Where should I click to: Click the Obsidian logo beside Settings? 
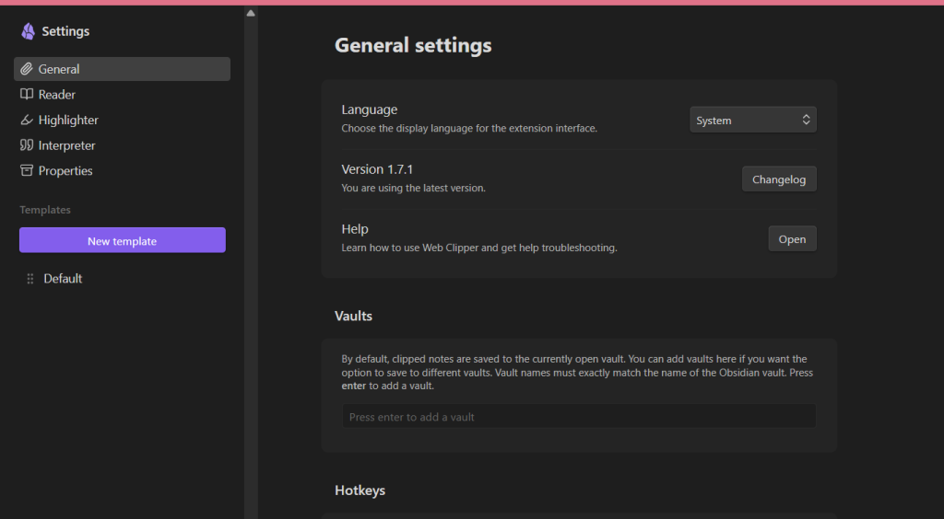click(28, 31)
